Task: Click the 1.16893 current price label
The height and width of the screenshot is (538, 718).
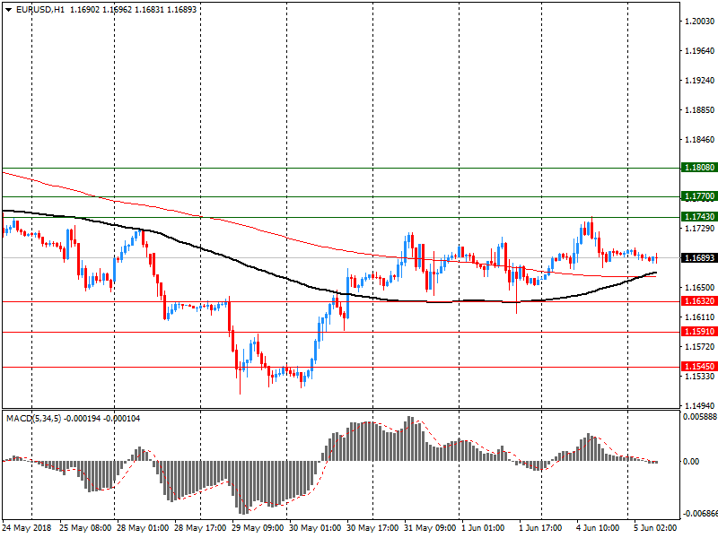Action: point(699,258)
